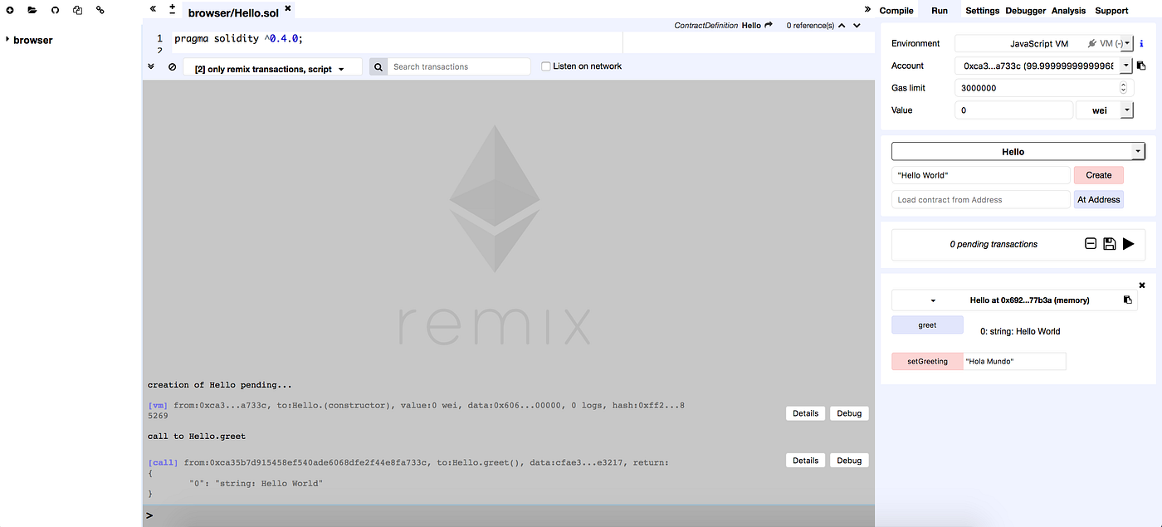1162x527 pixels.
Task: Call the greet function button
Action: tap(927, 324)
